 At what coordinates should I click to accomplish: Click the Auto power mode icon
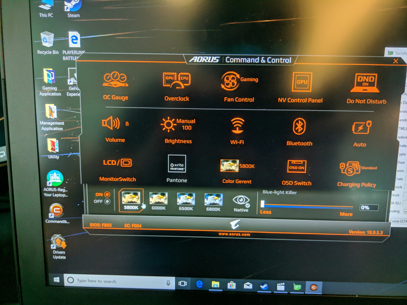tap(361, 127)
